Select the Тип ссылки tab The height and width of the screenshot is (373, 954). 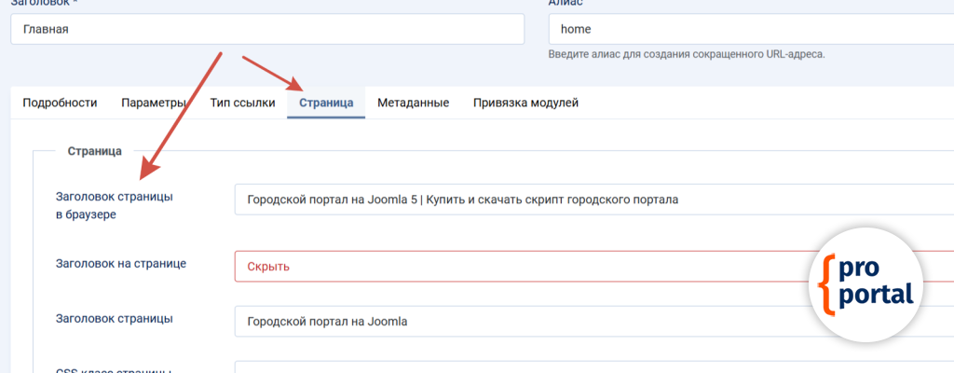tap(242, 103)
